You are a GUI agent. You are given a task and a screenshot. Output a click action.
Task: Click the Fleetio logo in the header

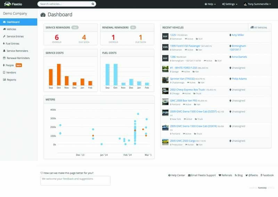pyautogui.click(x=13, y=4)
